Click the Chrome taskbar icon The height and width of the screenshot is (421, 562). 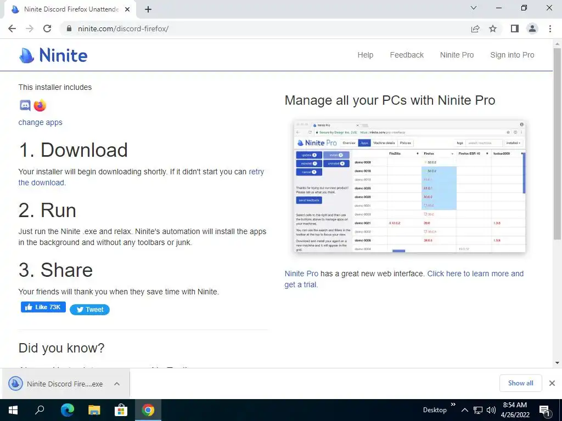148,410
